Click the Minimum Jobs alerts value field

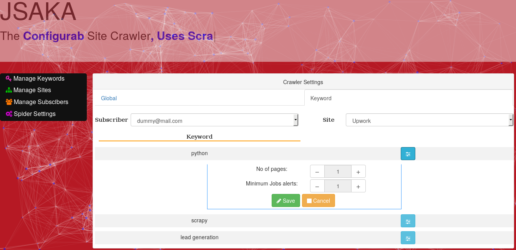338,186
